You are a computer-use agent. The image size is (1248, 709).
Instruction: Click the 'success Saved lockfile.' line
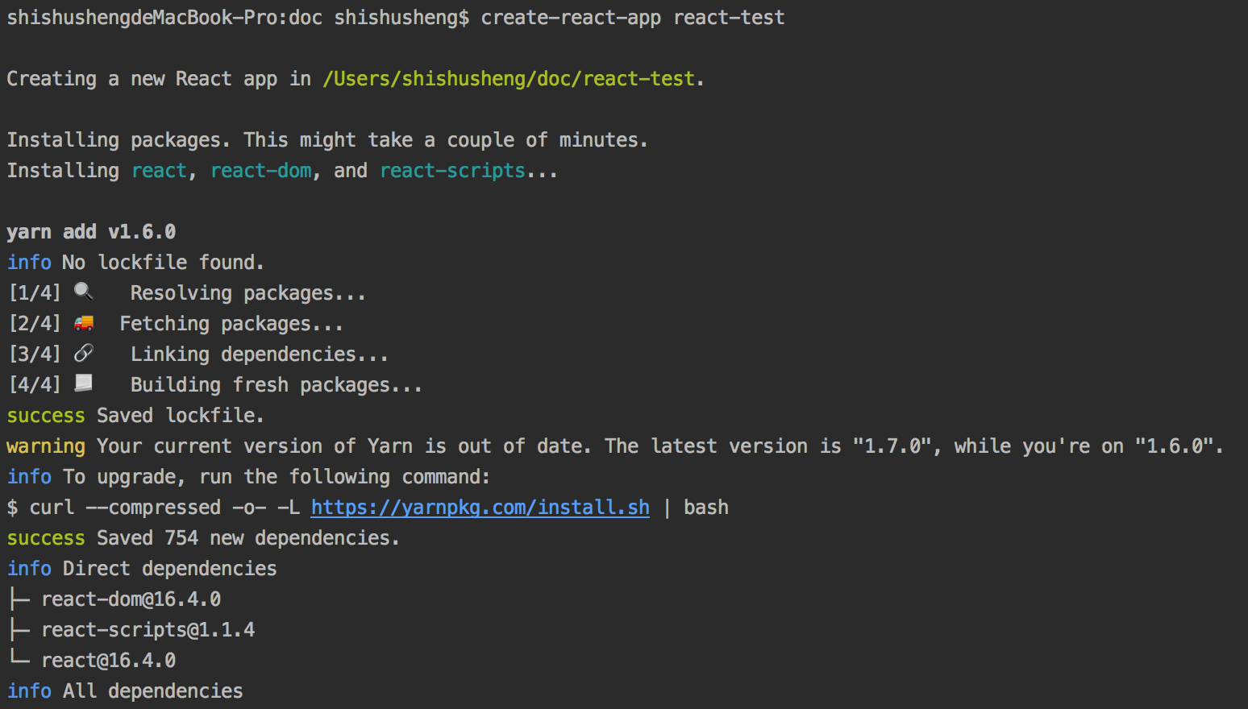(135, 416)
